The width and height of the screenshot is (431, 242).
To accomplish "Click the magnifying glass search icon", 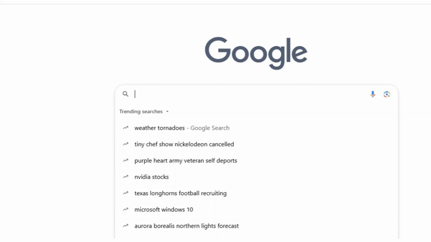I will 126,94.
